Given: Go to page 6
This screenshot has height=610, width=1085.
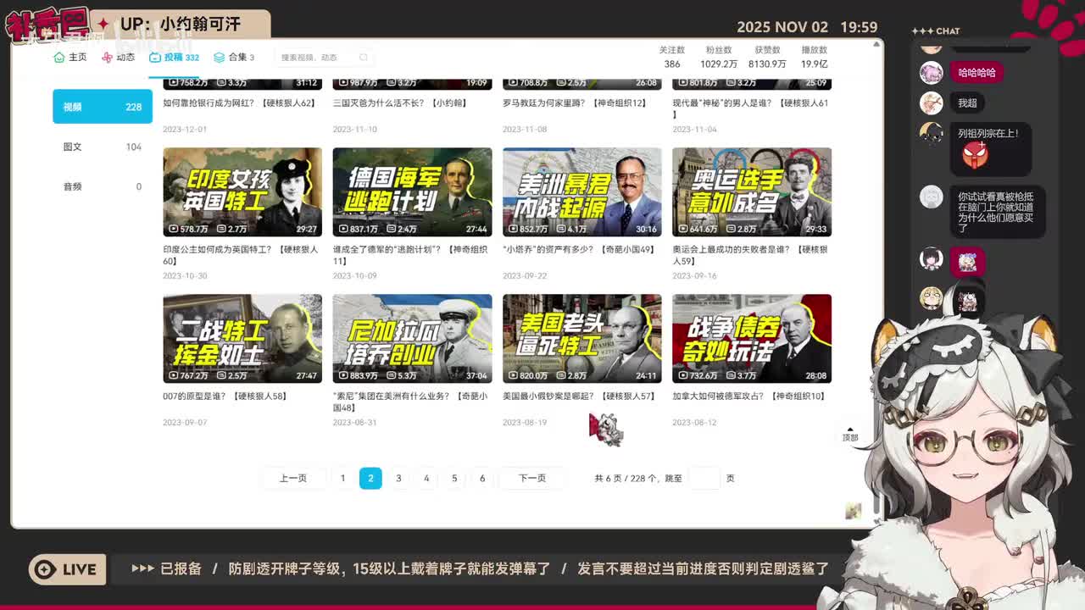Looking at the screenshot, I should point(482,479).
